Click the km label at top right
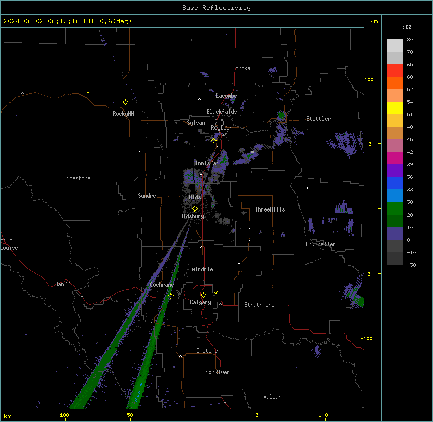Screen dimensions: 433x422 pyautogui.click(x=374, y=21)
